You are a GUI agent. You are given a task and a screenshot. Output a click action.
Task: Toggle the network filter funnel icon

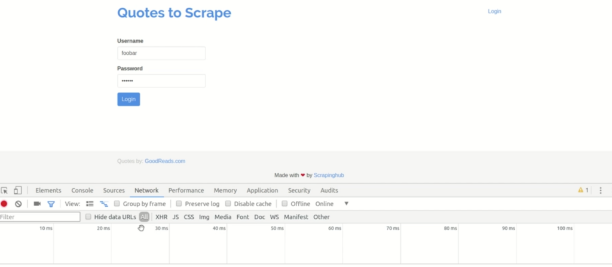coord(51,204)
